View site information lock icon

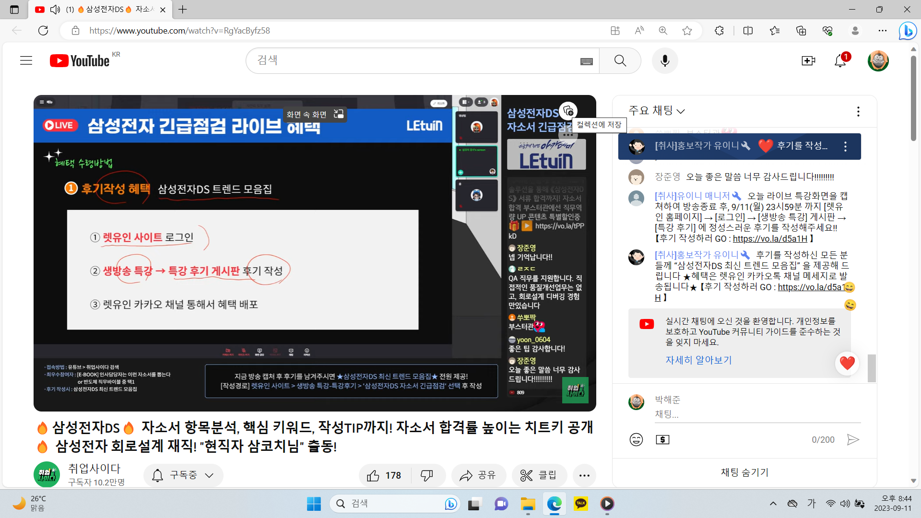pyautogui.click(x=75, y=31)
